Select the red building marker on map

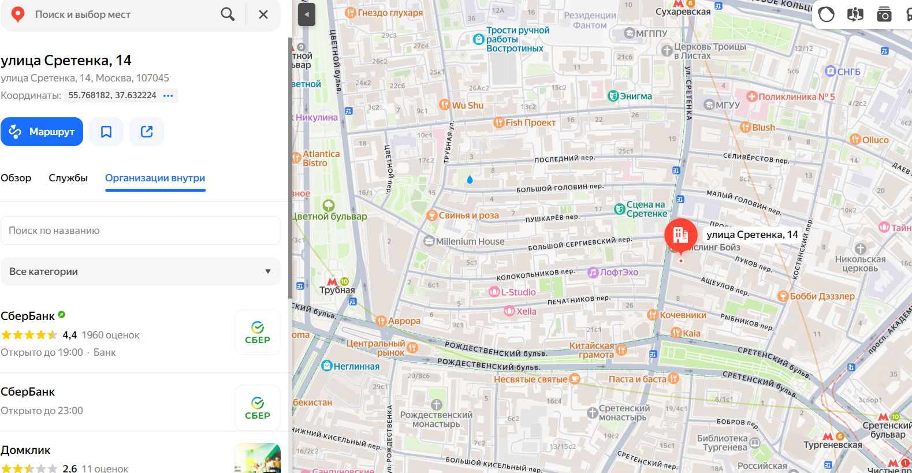pos(680,234)
